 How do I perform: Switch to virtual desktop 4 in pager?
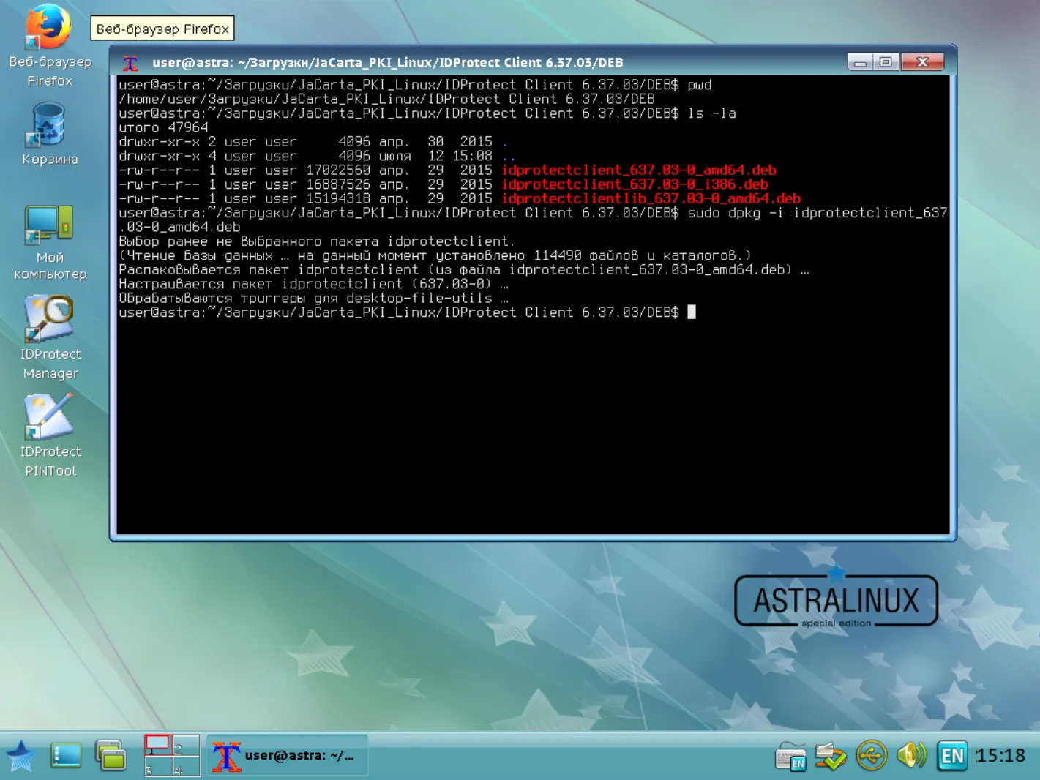pos(186,765)
